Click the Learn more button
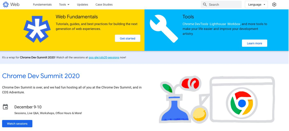The image size is (289, 131). point(254,43)
